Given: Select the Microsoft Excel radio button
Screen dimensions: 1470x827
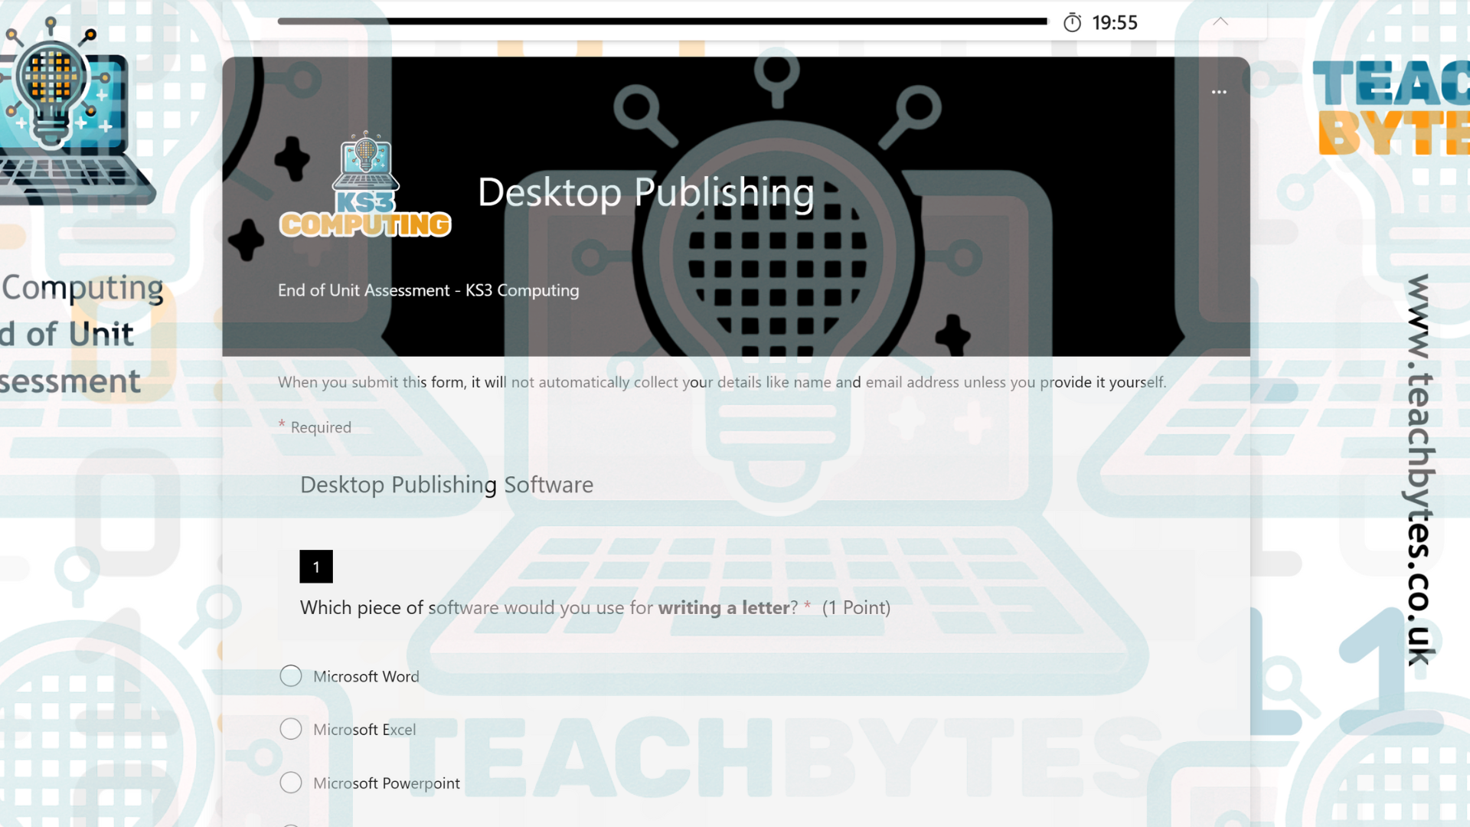Looking at the screenshot, I should pyautogui.click(x=291, y=729).
